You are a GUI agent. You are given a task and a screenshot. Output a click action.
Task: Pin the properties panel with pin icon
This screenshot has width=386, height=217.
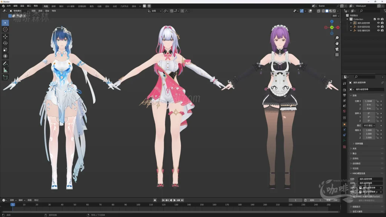pos(382,83)
